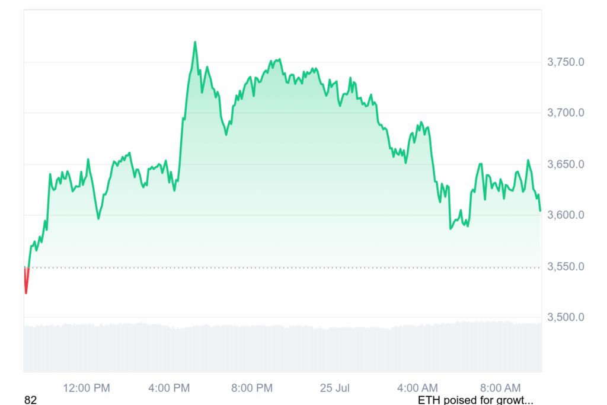Select the 8:00 PM time axis label
The image size is (607, 405).
(x=252, y=388)
